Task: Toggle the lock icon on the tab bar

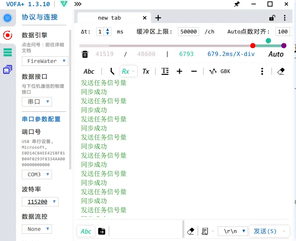Action: [x=272, y=17]
